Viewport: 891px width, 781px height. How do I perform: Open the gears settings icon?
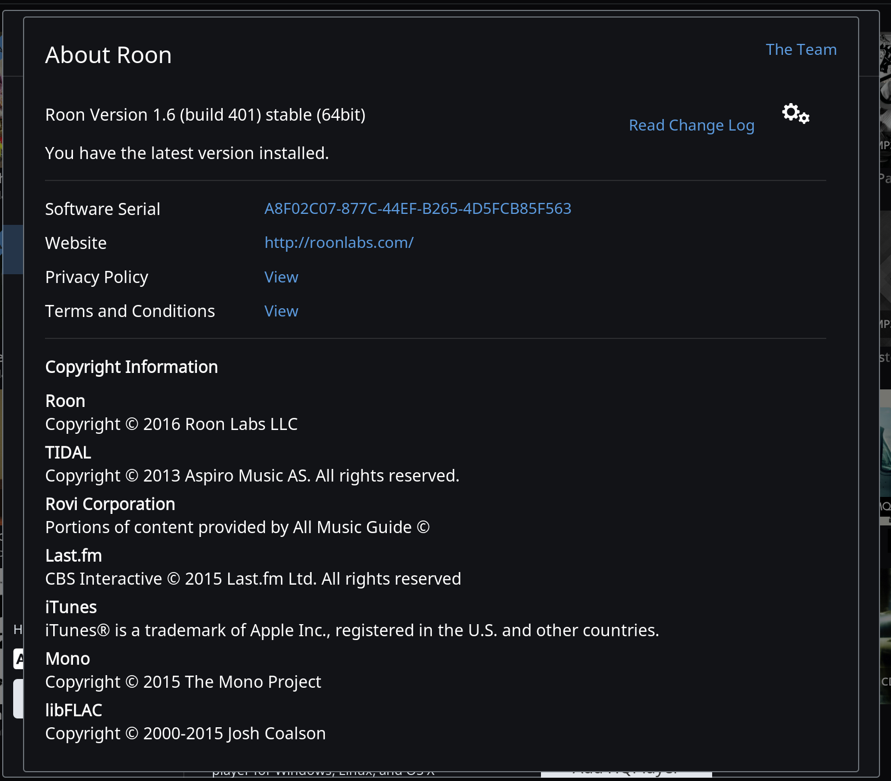tap(796, 114)
